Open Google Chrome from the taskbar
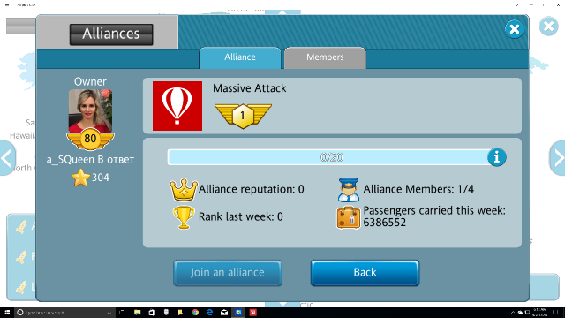The width and height of the screenshot is (565, 318). click(x=195, y=313)
